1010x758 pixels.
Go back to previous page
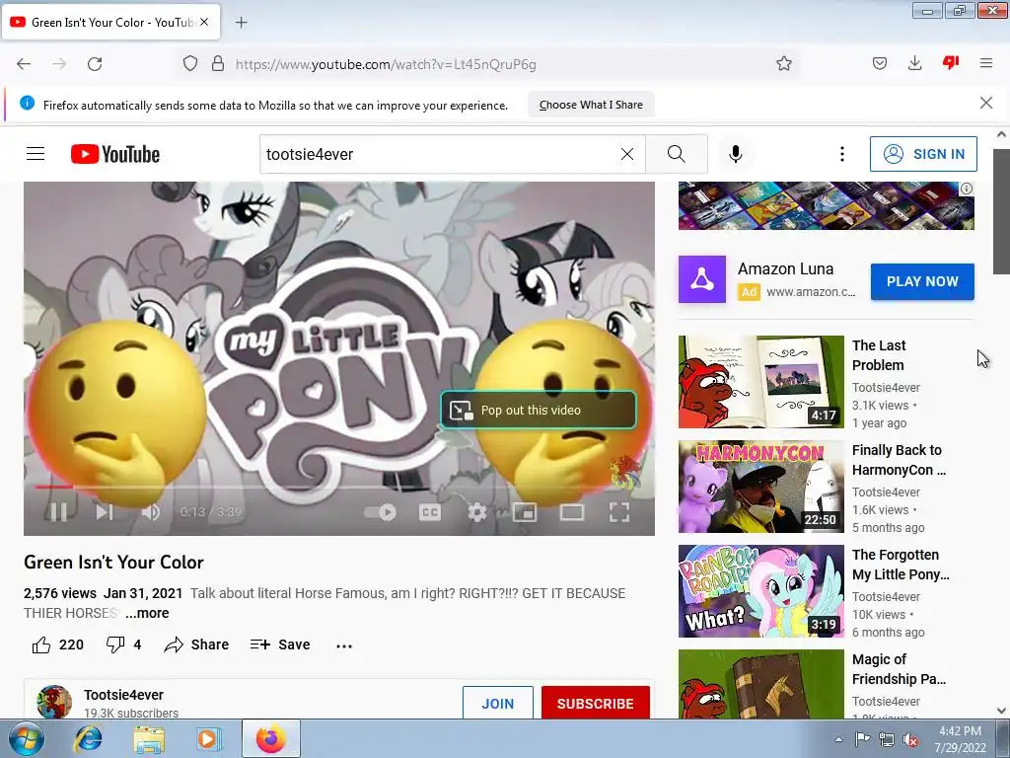pos(24,64)
